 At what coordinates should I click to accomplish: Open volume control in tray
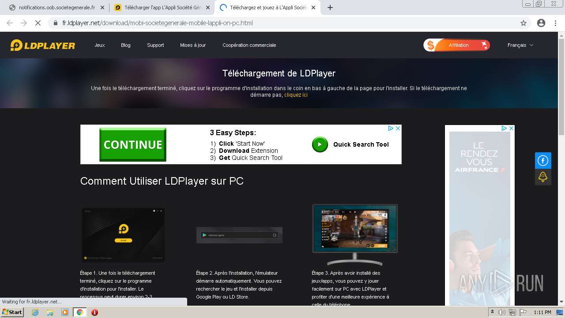[502, 312]
